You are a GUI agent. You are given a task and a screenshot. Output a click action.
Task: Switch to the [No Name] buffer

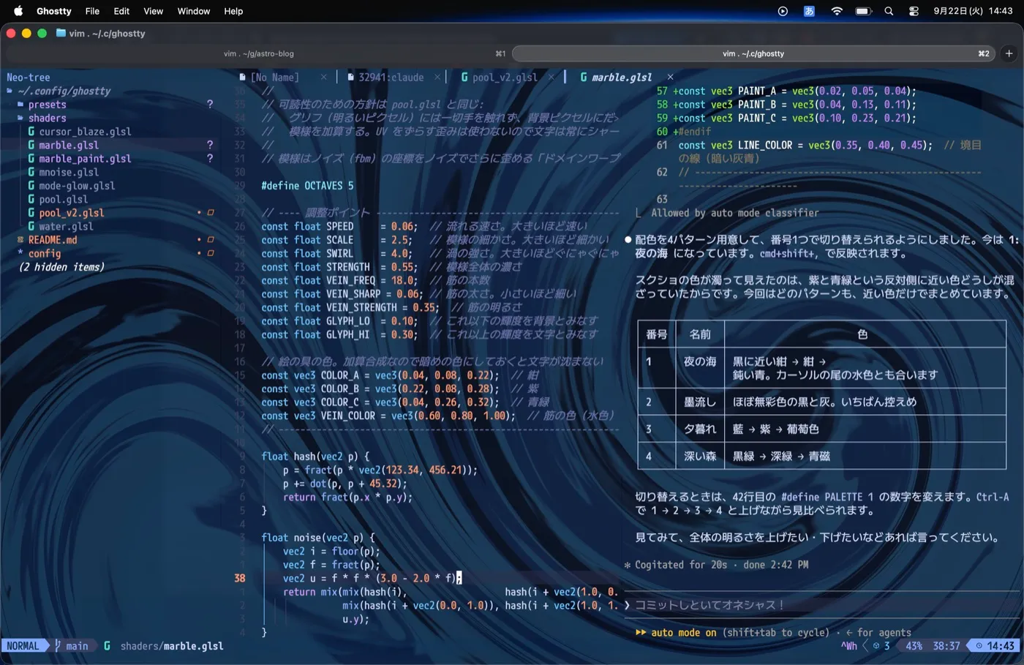pos(274,77)
